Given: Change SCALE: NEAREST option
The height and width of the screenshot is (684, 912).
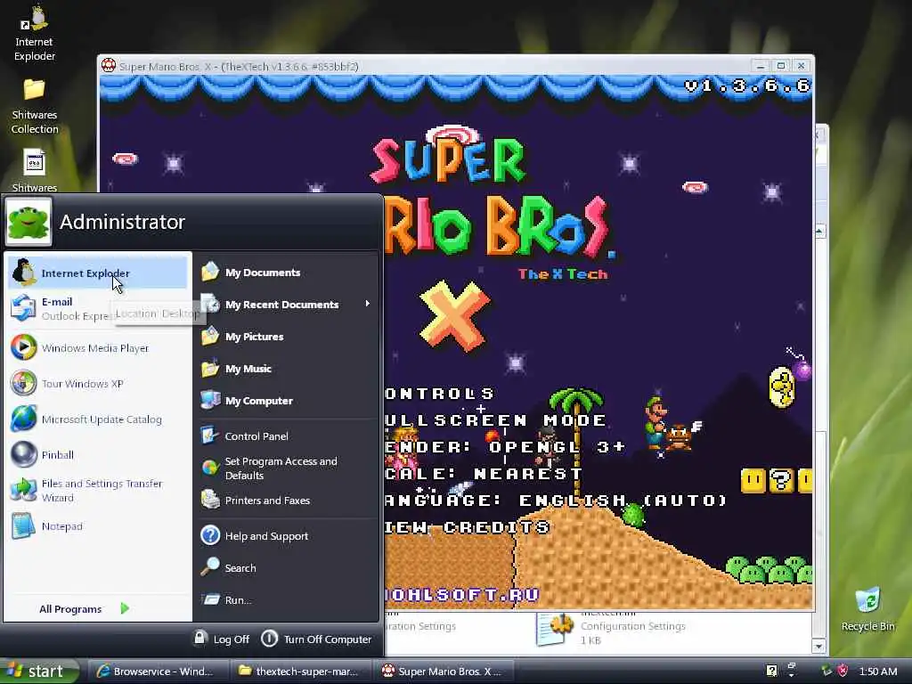Looking at the screenshot, I should coord(484,474).
